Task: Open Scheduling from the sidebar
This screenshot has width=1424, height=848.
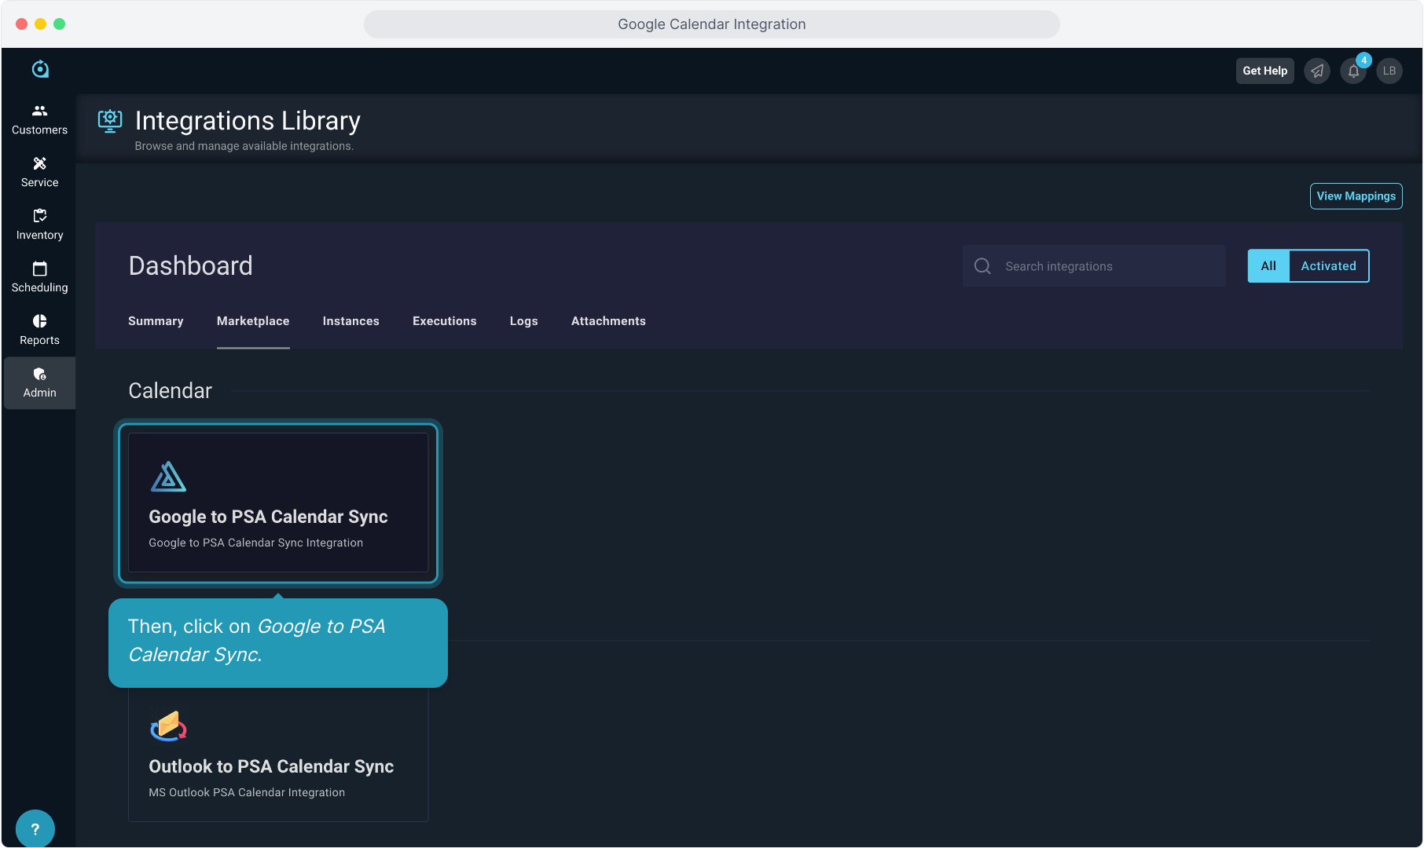Action: 39,277
